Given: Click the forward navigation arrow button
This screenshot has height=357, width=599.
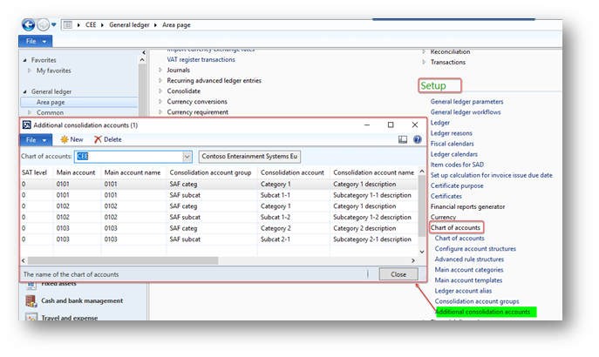Looking at the screenshot, I should (x=44, y=24).
